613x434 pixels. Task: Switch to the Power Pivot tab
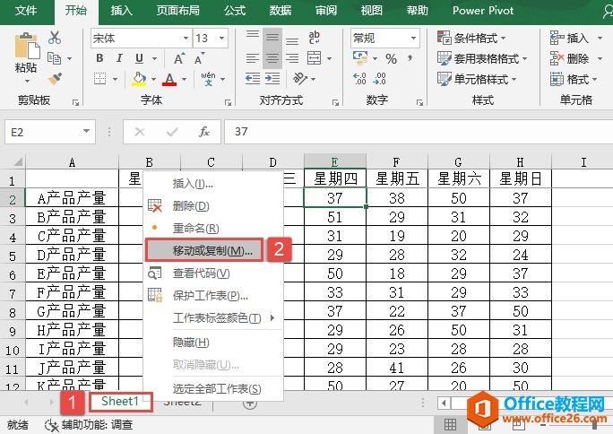(483, 11)
